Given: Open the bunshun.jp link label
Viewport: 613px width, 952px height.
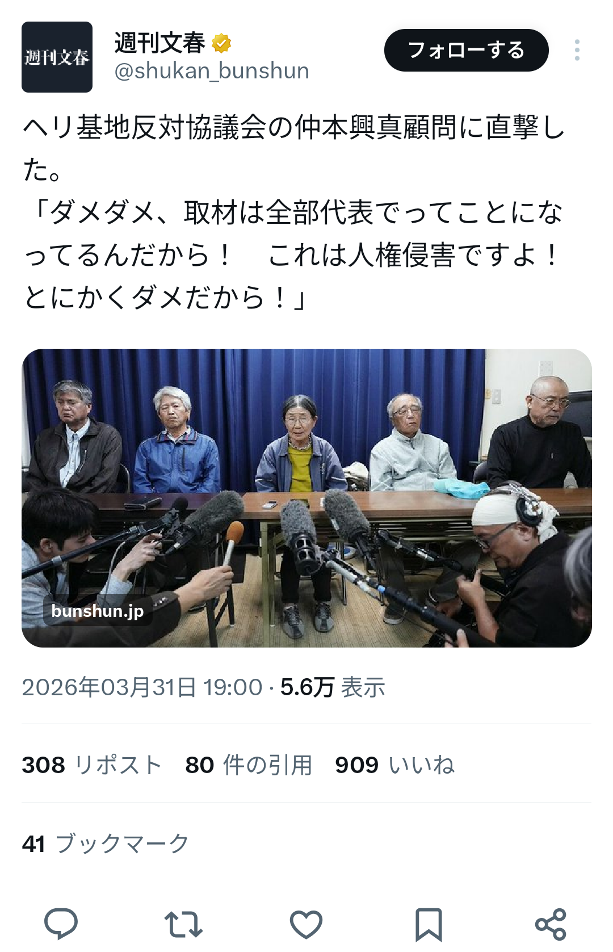Looking at the screenshot, I should [97, 611].
